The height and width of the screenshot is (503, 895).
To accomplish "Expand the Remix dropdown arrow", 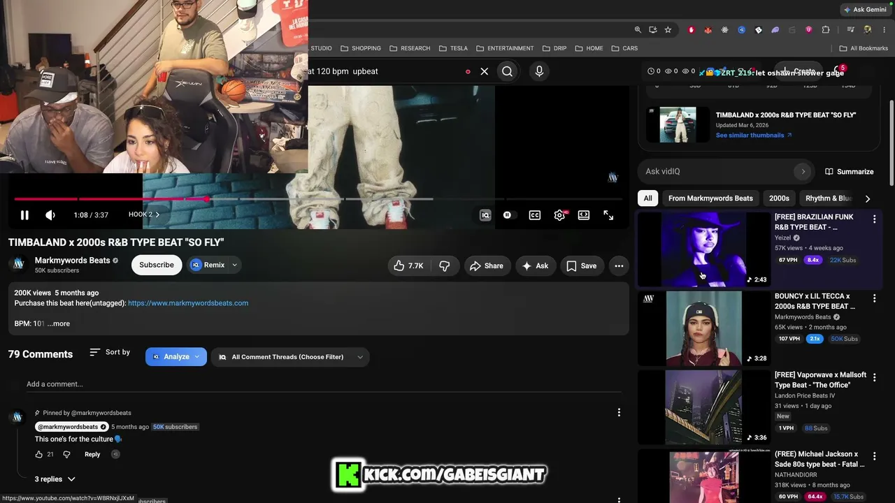I will tap(235, 265).
